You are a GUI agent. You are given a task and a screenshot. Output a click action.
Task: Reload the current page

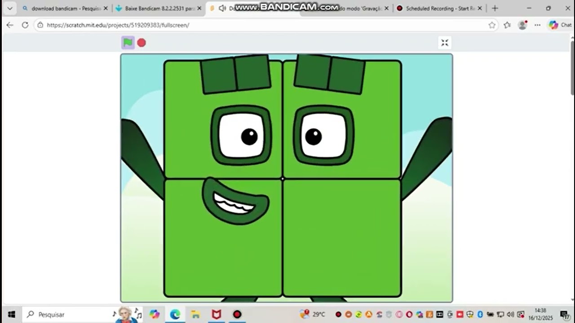[x=25, y=25]
